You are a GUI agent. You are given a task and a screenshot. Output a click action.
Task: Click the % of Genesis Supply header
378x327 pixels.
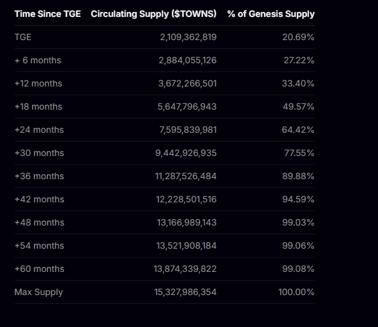[271, 14]
